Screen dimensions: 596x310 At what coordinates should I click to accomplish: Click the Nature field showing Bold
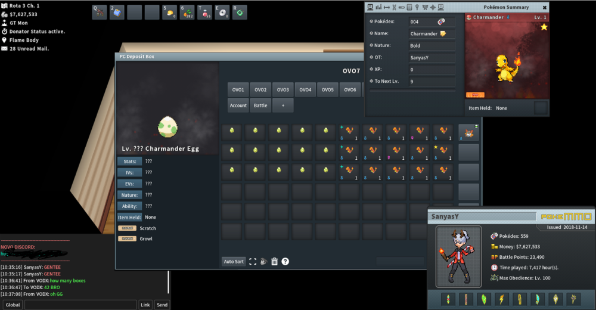(432, 46)
